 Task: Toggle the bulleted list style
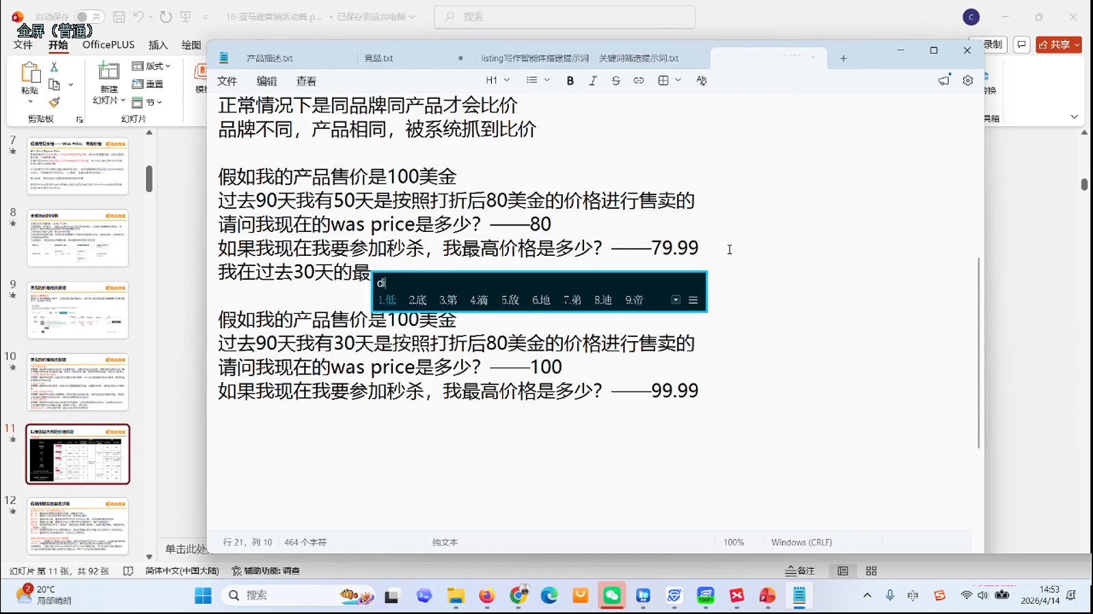(x=530, y=81)
